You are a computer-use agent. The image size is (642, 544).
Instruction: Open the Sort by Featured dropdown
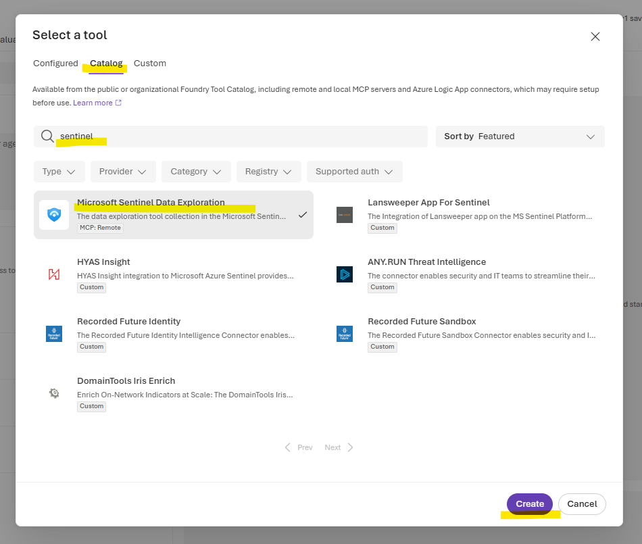[520, 137]
